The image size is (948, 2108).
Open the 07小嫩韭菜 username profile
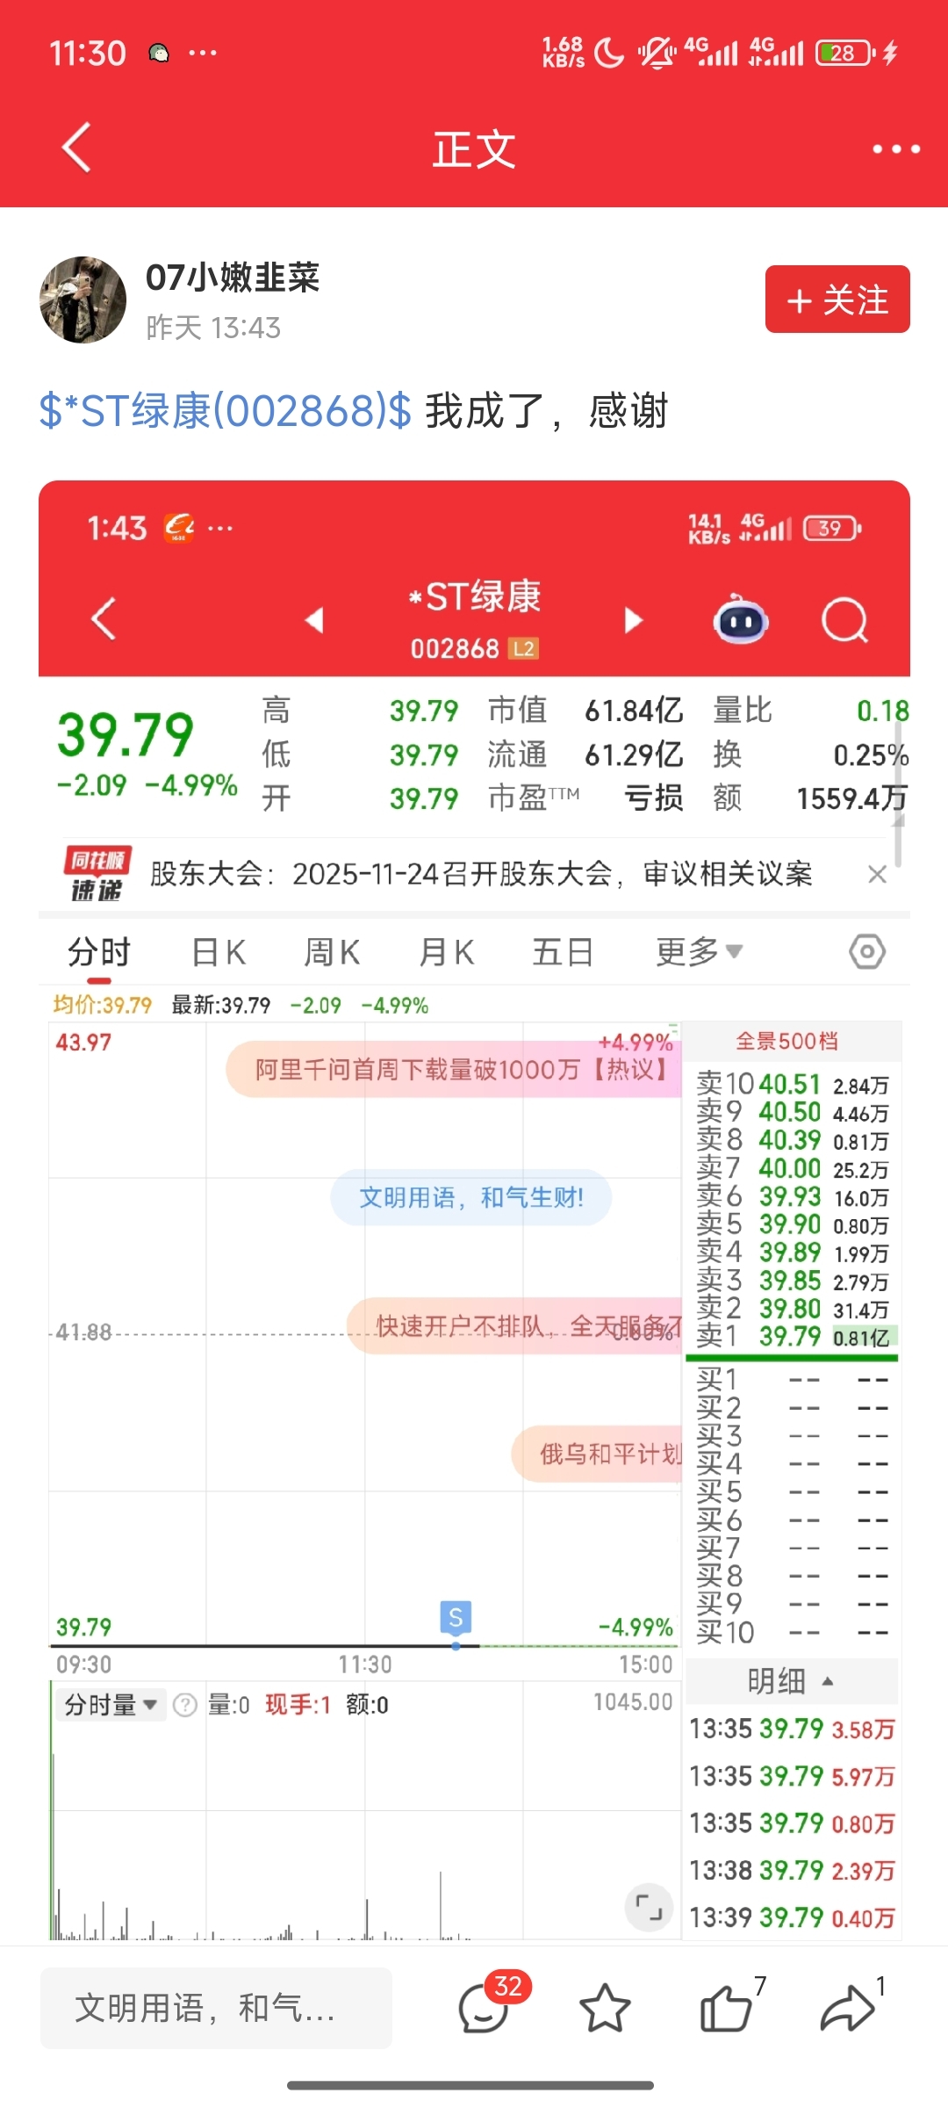[233, 278]
